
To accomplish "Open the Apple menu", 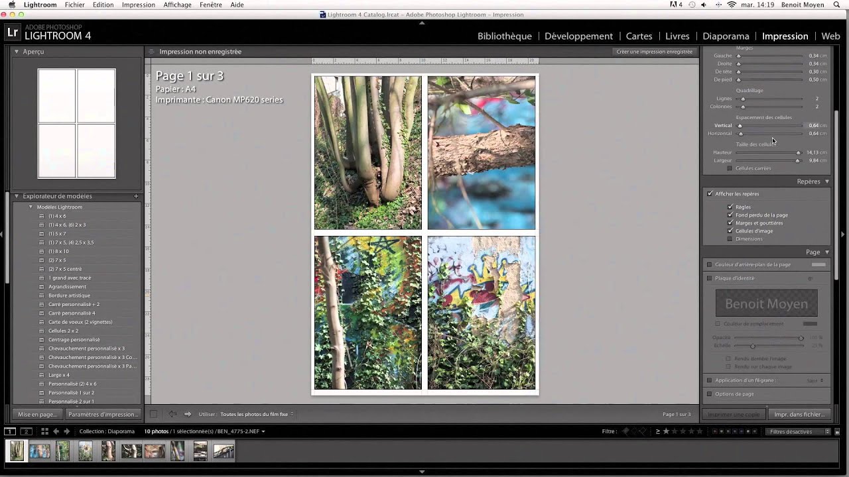I will (x=11, y=5).
